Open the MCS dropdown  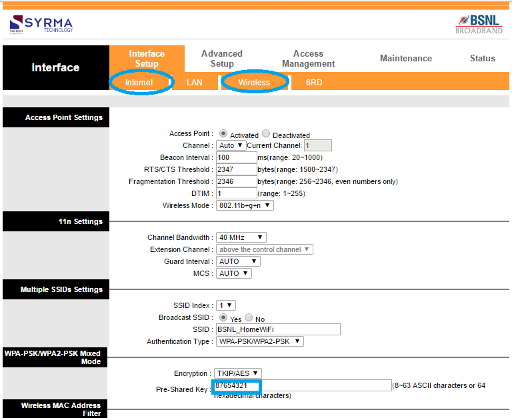click(234, 273)
